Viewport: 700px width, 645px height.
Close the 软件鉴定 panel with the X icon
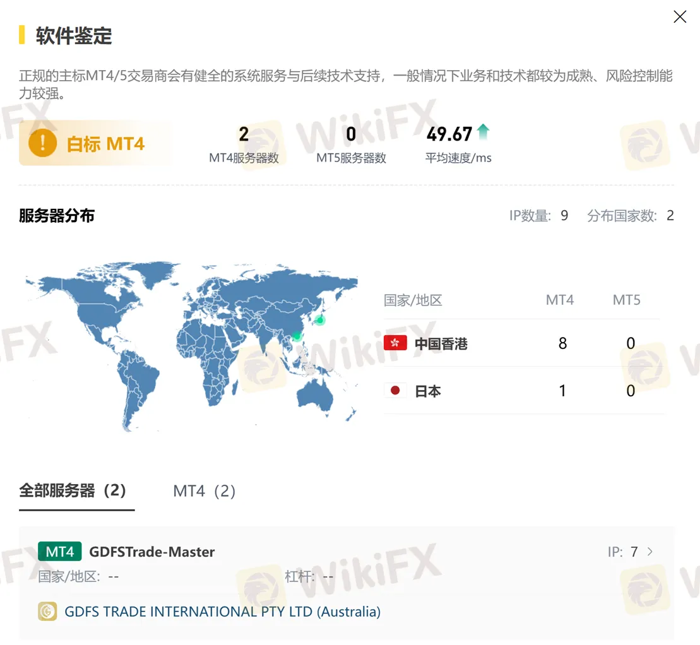pyautogui.click(x=679, y=17)
